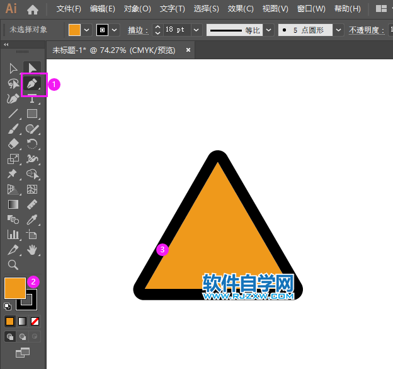Select the Curvature tool
393x369 pixels.
13,98
